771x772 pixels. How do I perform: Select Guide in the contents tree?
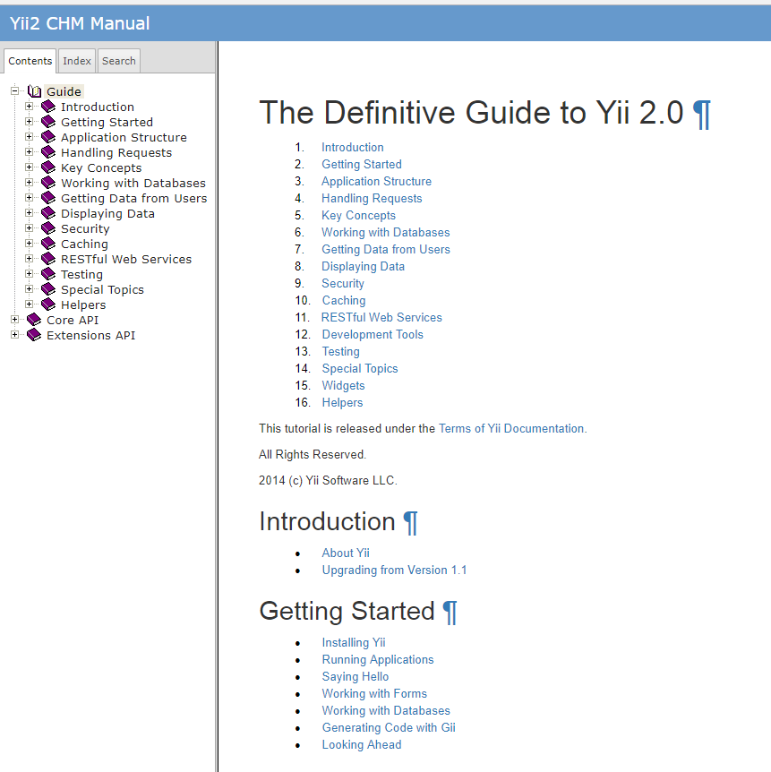(64, 91)
